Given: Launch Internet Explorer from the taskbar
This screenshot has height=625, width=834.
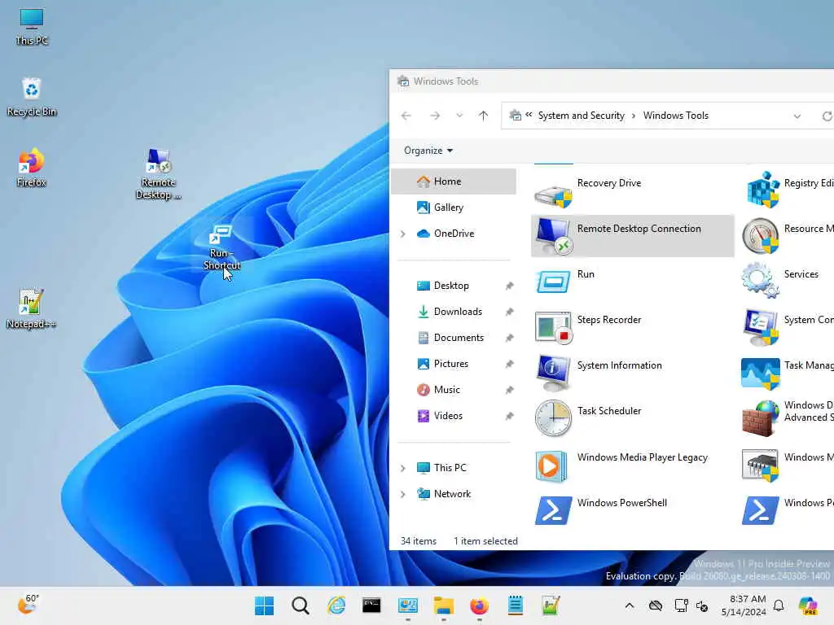Looking at the screenshot, I should point(336,605).
